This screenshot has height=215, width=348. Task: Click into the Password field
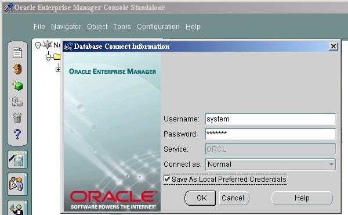[270, 134]
